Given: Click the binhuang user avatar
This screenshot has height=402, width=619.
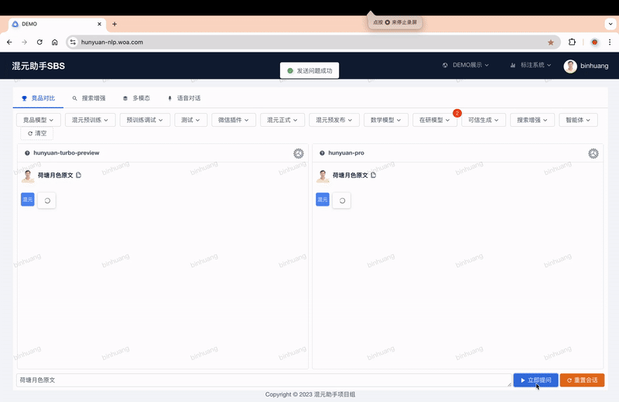Looking at the screenshot, I should tap(570, 66).
